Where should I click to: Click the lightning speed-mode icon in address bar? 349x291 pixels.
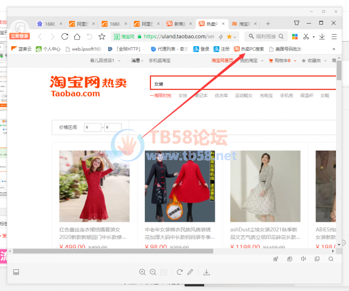(x=221, y=37)
